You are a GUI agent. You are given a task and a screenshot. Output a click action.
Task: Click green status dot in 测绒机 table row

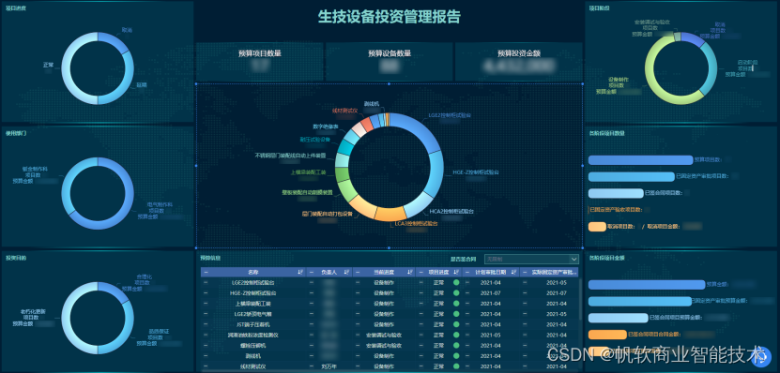pos(456,356)
